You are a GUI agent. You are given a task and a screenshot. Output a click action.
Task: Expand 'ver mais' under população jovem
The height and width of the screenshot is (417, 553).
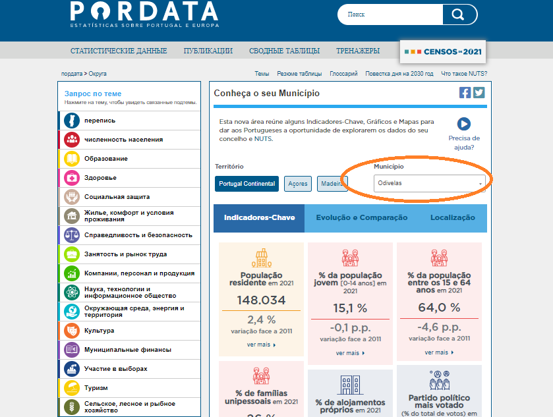tap(350, 353)
